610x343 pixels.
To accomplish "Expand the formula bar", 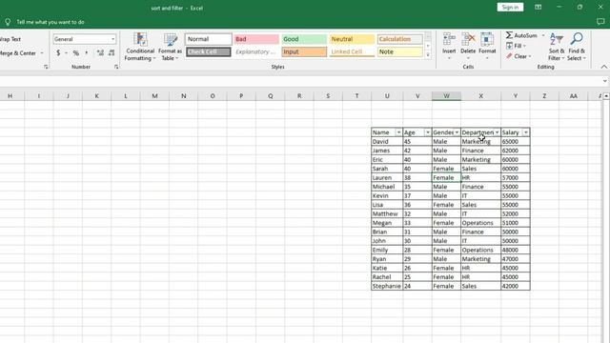I will point(604,81).
